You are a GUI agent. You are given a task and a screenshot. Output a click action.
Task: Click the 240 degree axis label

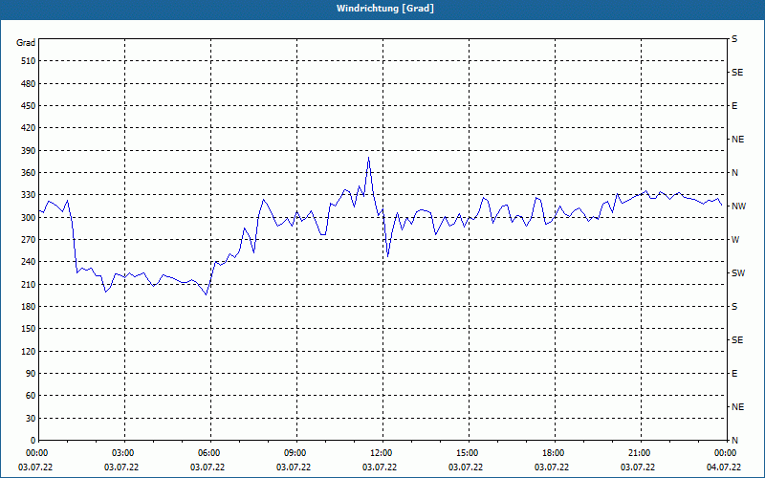pos(29,262)
